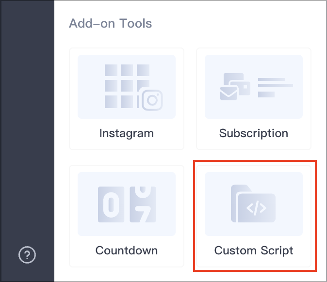Select the Instagram card thumbnail background
This screenshot has height=282, width=327.
coord(127,87)
